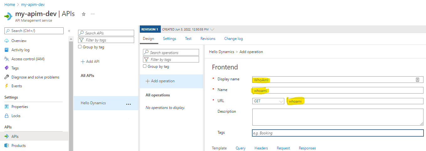This screenshot has width=426, height=151.
Task: Click the Overview icon in sidebar
Action: (7, 41)
